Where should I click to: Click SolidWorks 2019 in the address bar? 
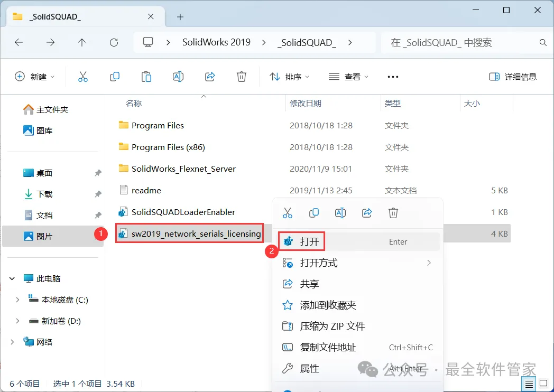[x=216, y=42]
